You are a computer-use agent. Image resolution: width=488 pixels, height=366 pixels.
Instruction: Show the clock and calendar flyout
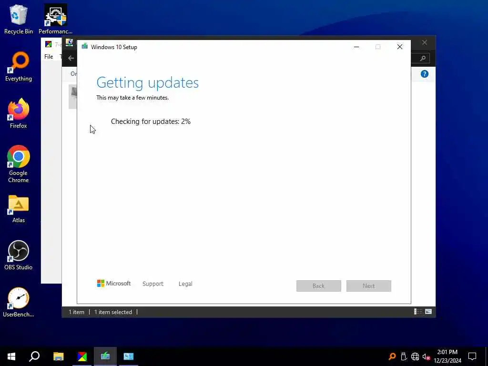tap(447, 356)
